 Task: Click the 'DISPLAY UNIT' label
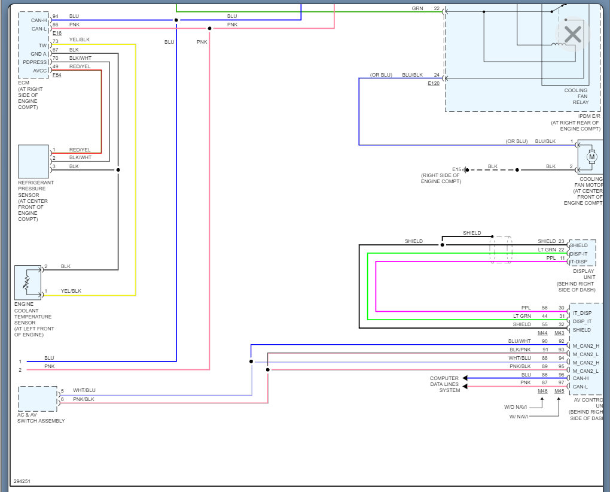pos(584,274)
